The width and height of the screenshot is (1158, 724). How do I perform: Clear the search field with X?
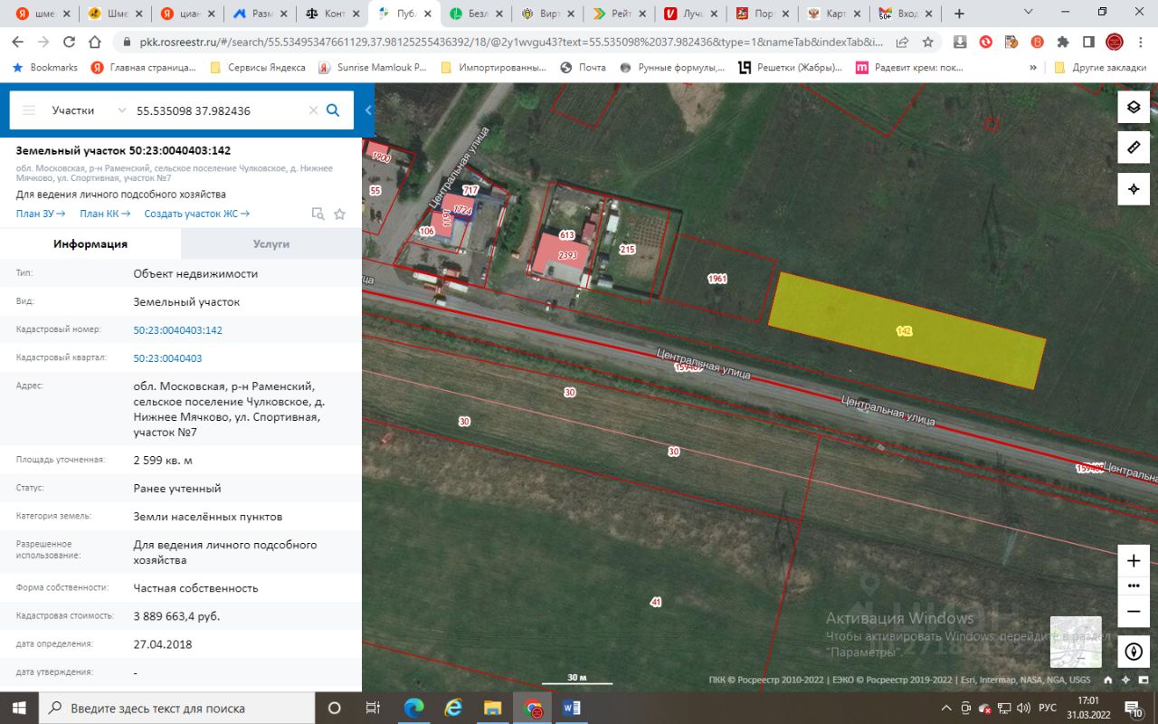tap(313, 110)
